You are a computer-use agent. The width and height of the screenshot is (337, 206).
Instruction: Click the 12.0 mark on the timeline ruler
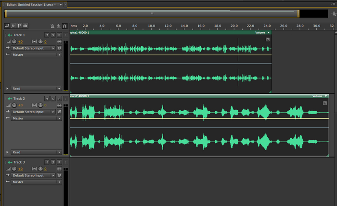coord(168,26)
